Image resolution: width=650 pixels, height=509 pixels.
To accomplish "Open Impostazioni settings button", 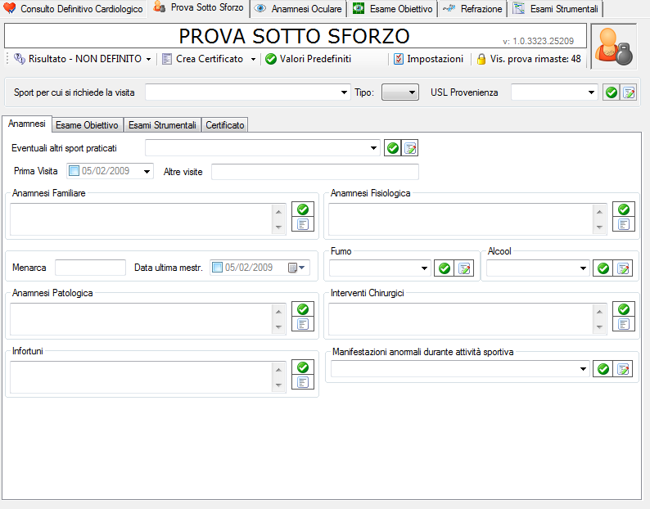I will tap(428, 59).
